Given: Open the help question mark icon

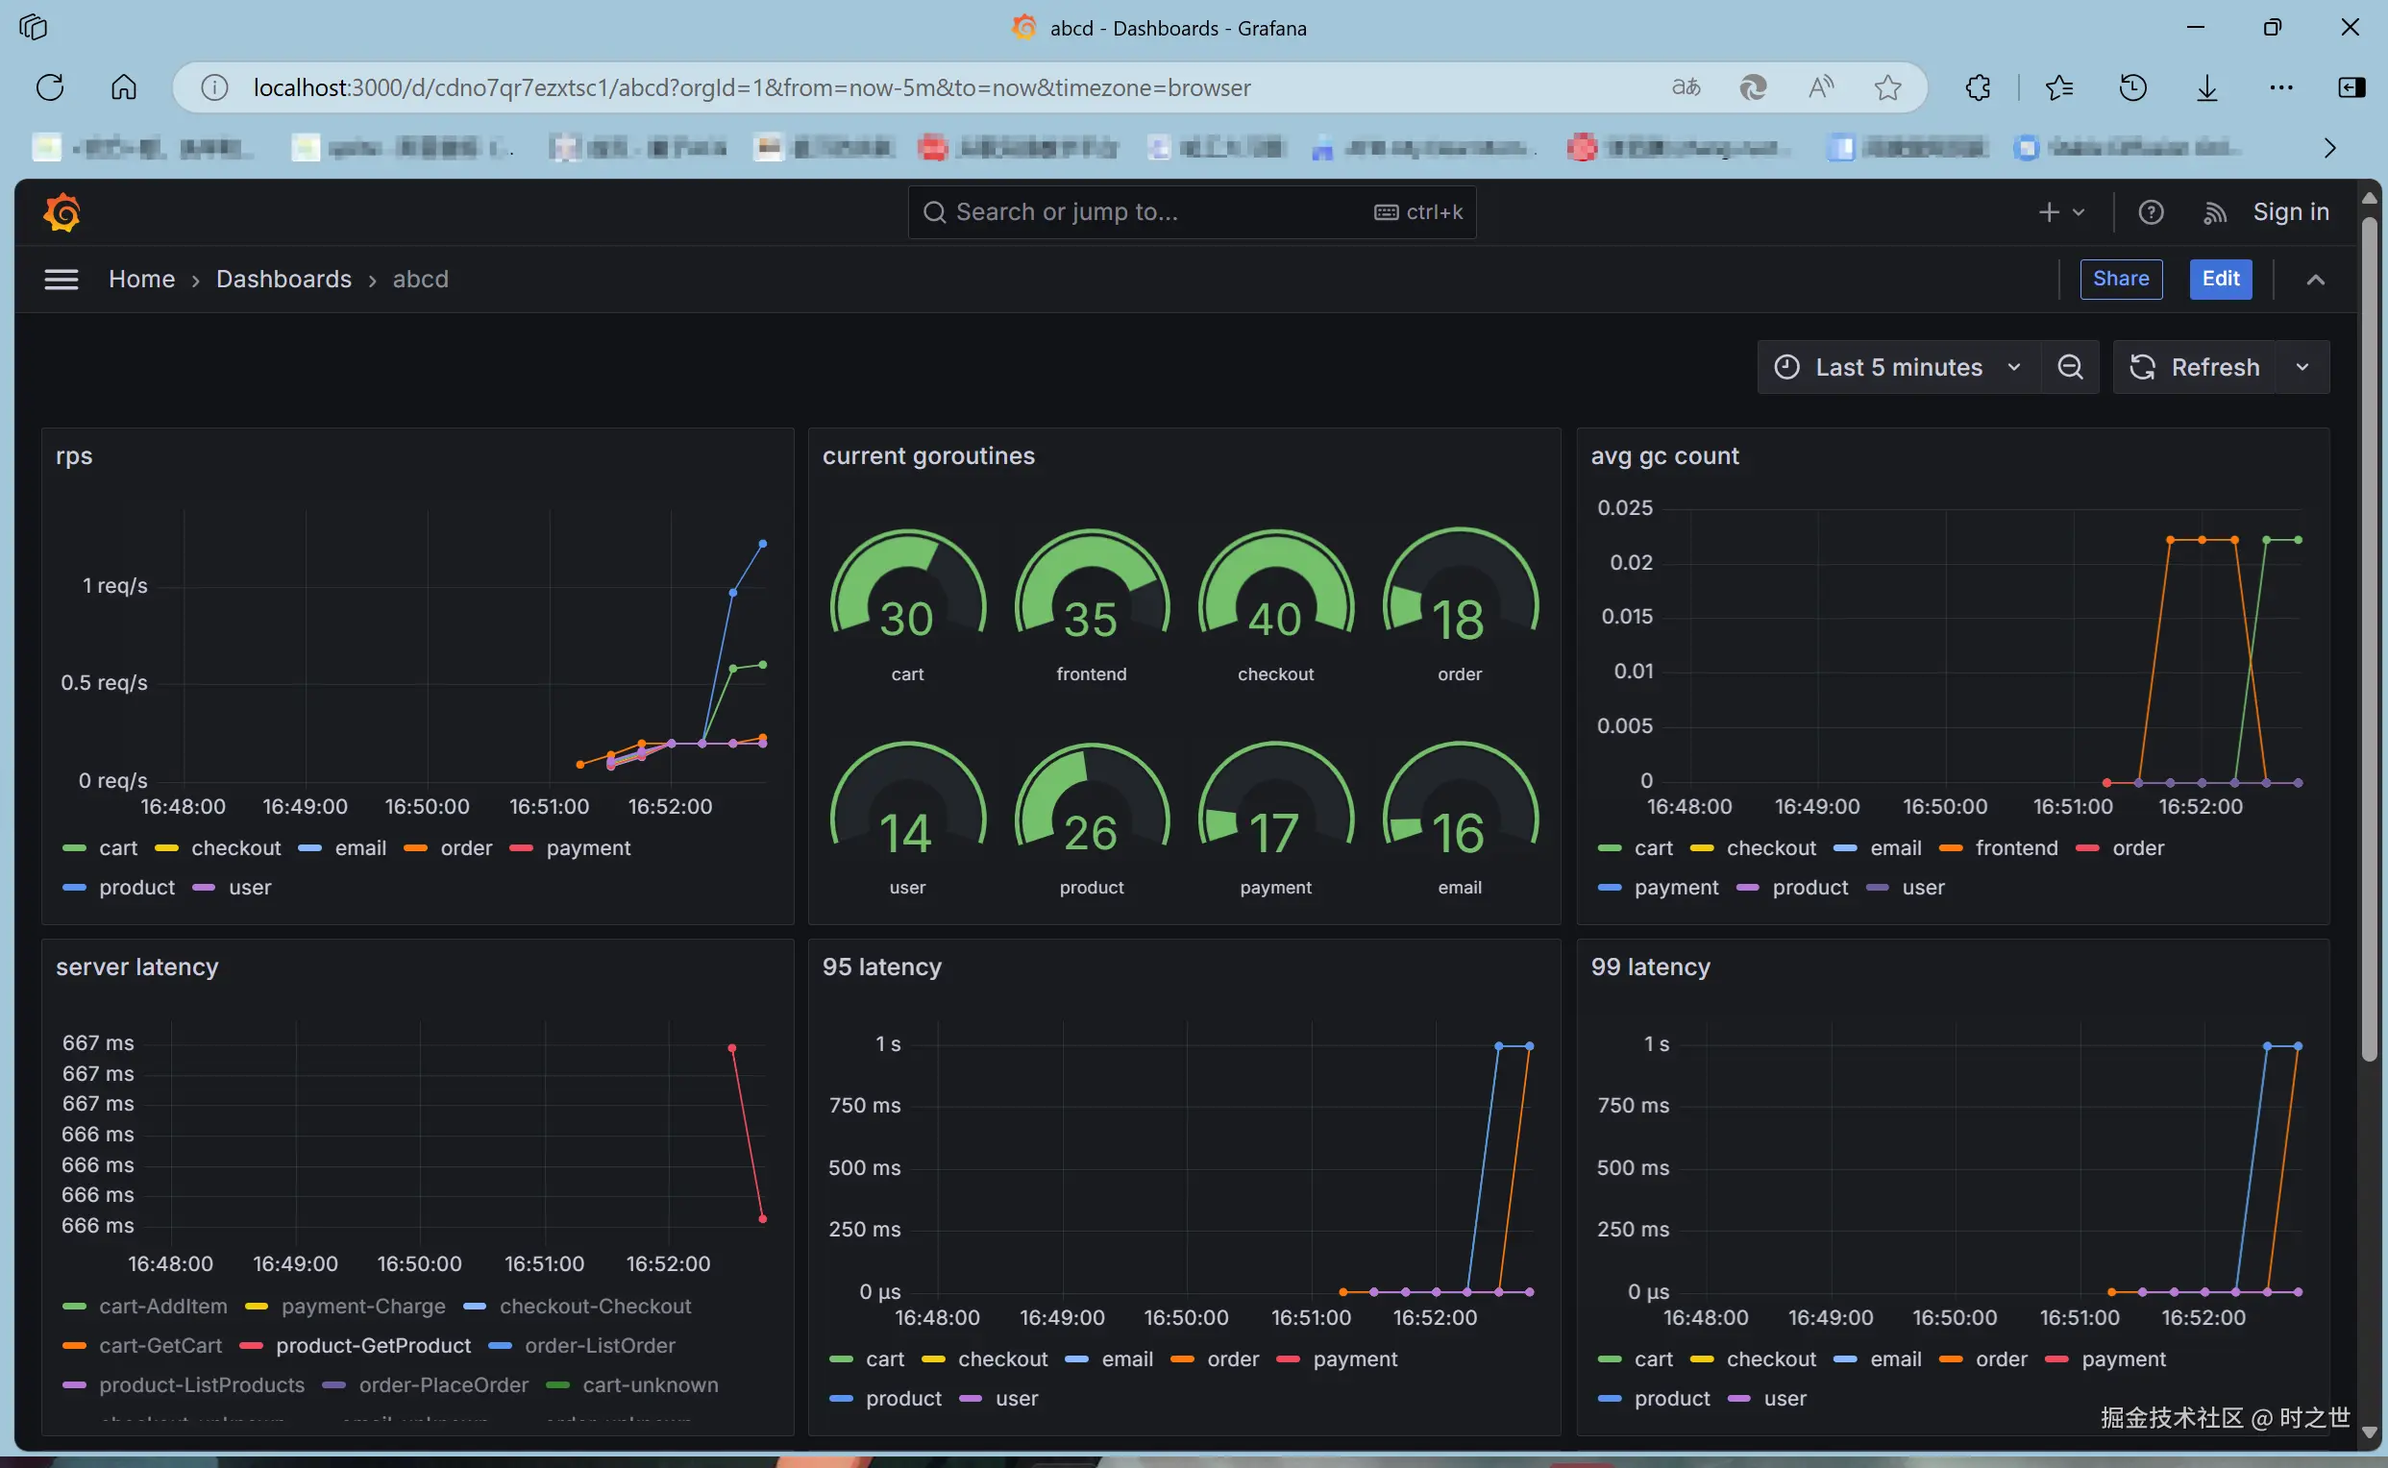Looking at the screenshot, I should point(2150,212).
